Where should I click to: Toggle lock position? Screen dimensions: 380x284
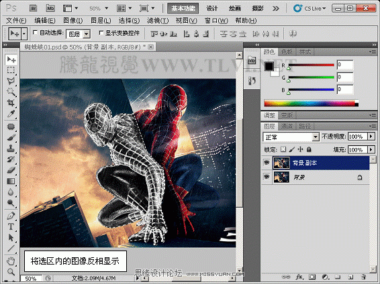click(300, 149)
